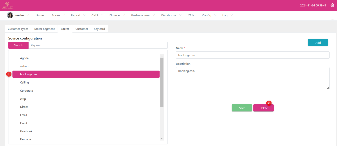This screenshot has width=337, height=146.
Task: Focus the Key word search field
Action: click(98, 45)
